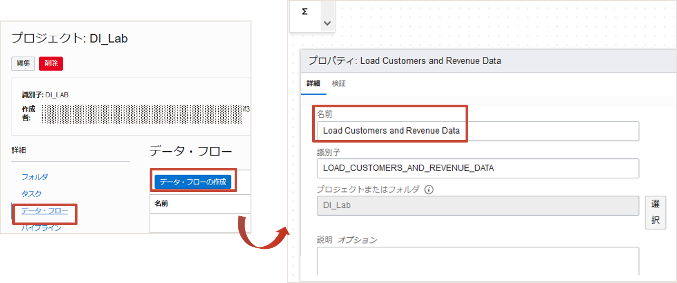Click the 名前 table column header

(161, 204)
